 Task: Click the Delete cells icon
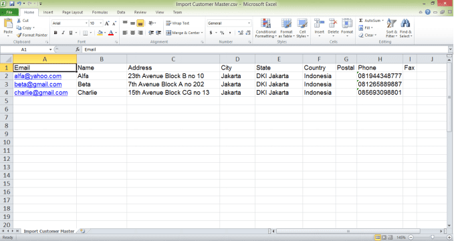[333, 23]
